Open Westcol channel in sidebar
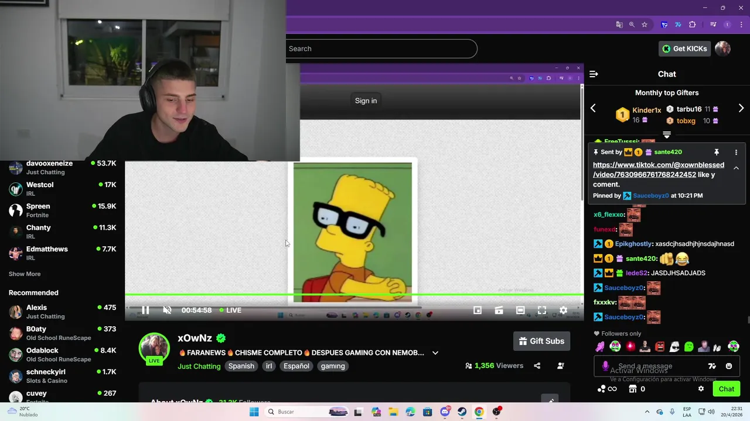Screen dimensions: 750x421 62,189
